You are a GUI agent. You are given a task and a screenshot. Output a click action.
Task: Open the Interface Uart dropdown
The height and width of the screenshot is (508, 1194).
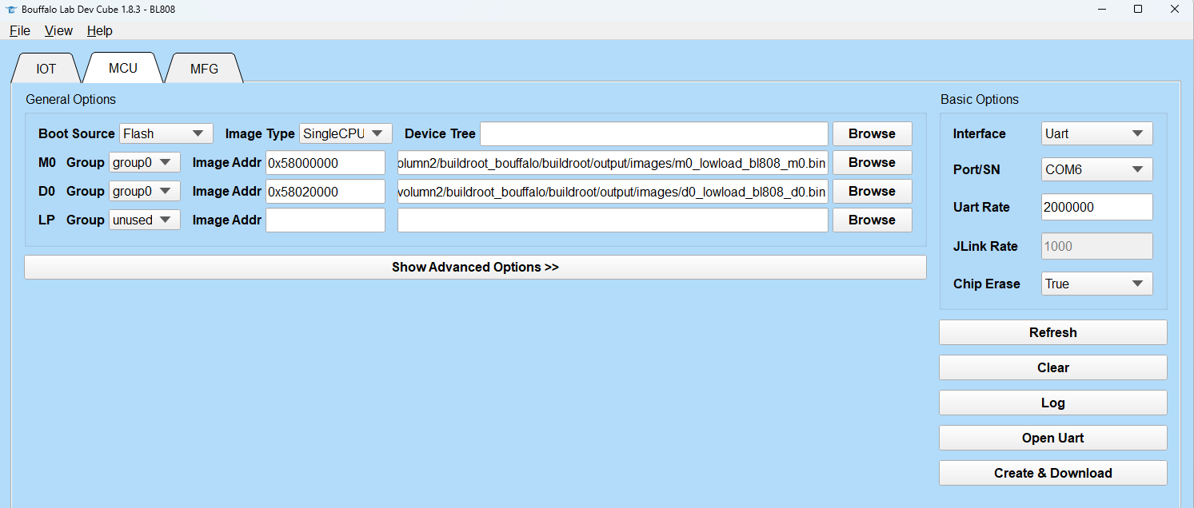tap(1096, 133)
